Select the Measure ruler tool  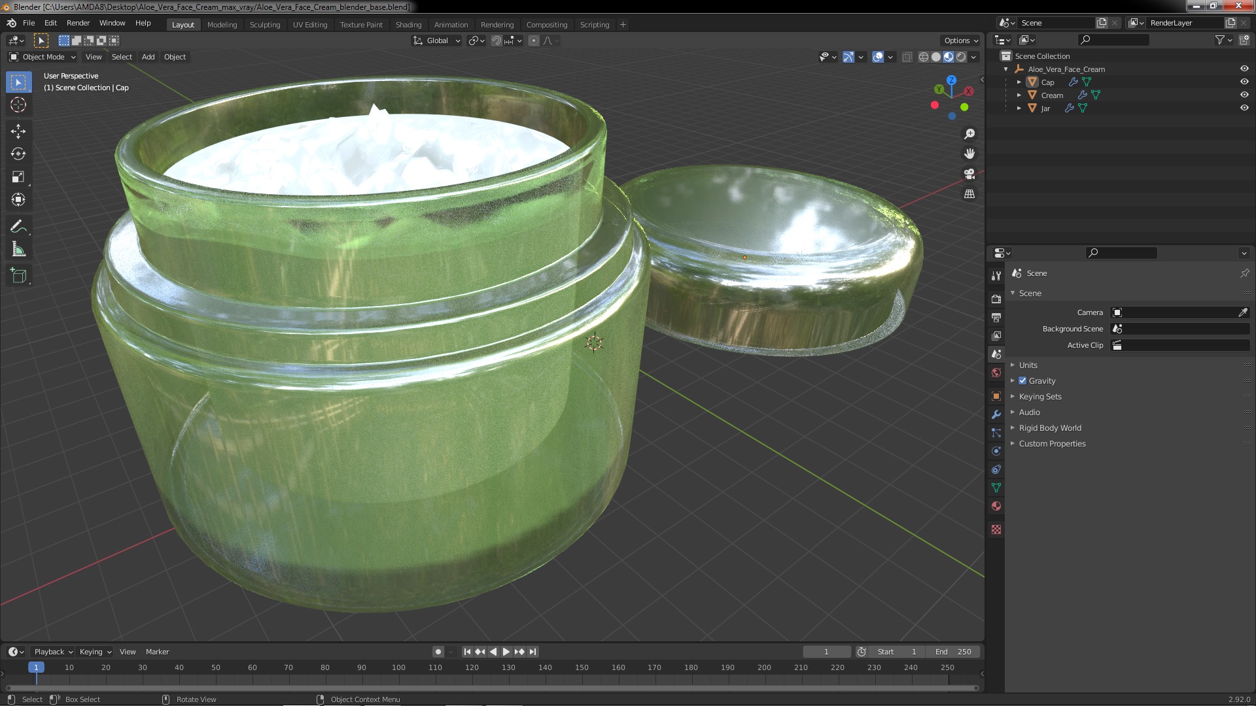(x=18, y=250)
